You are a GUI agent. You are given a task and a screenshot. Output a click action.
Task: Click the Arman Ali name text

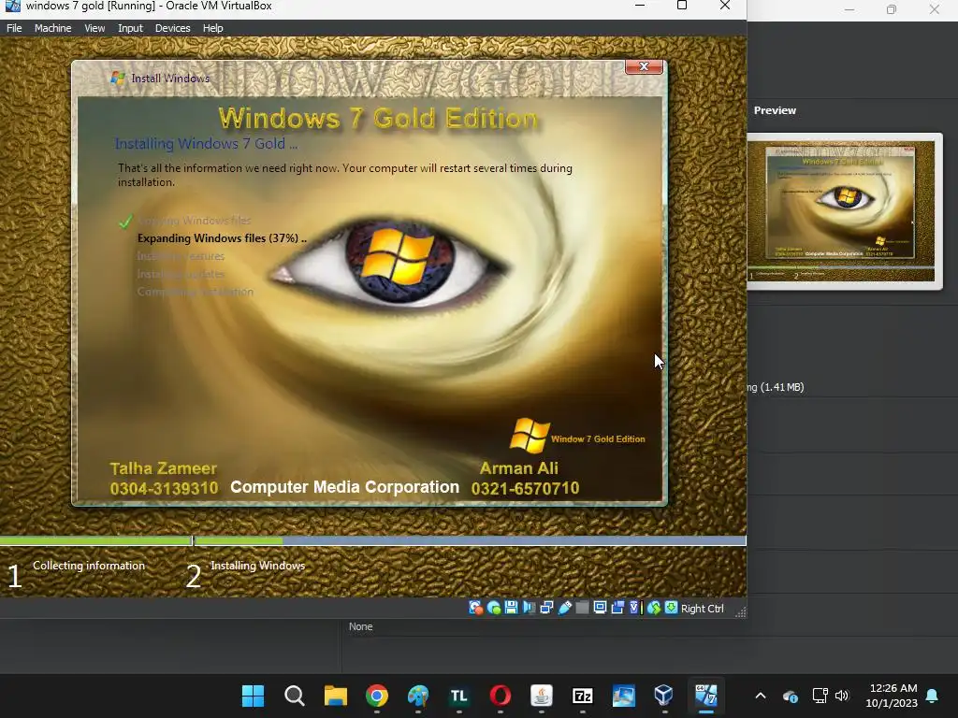(x=518, y=468)
